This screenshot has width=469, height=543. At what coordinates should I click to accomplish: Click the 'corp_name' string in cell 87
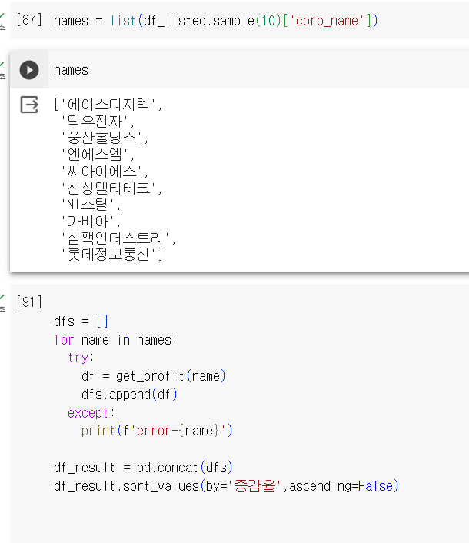pos(327,21)
